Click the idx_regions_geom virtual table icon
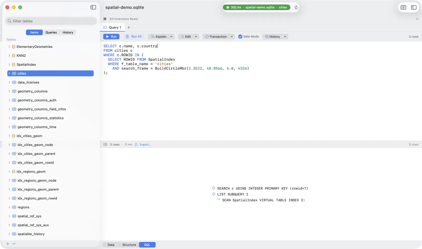422x249 pixels. tap(13, 172)
